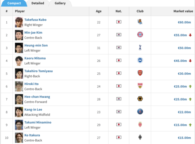195x144 pixels.
Task: Click the AS Monaco crest by Minamino
Action: point(140,124)
